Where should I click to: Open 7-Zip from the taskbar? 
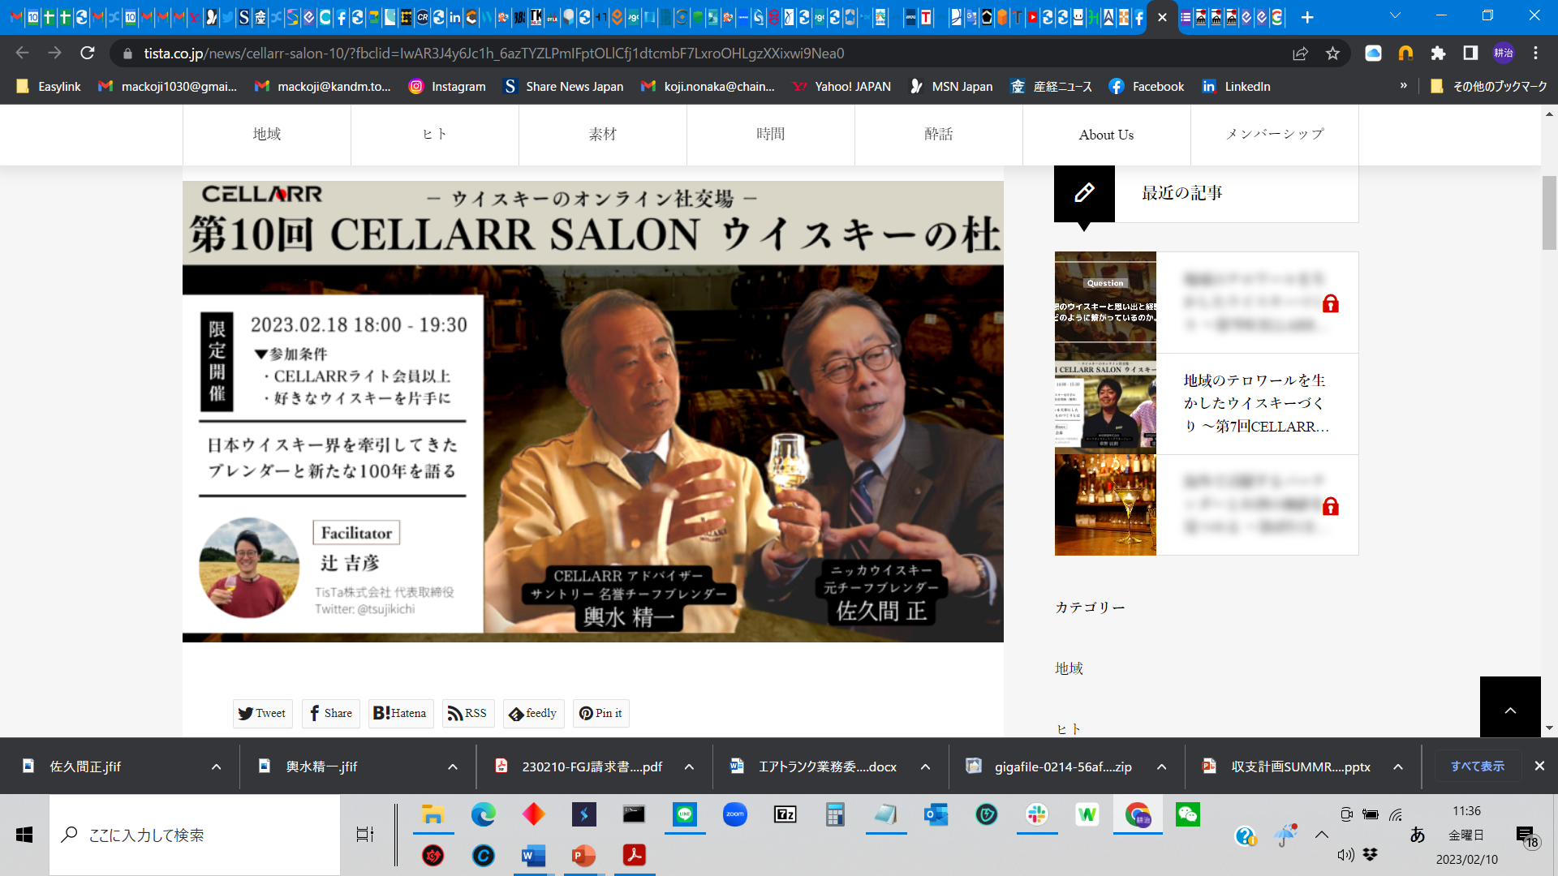coord(785,814)
